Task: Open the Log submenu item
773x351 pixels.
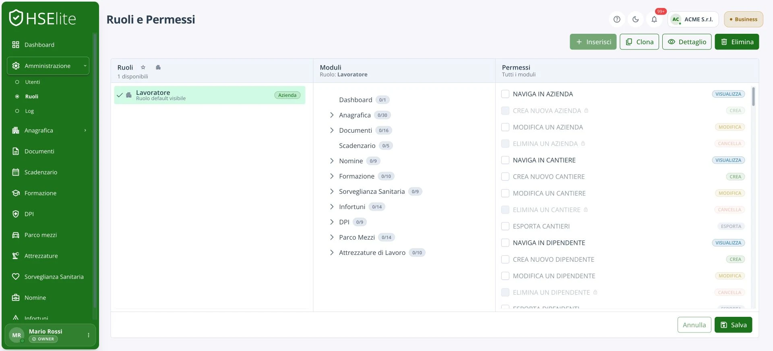Action: click(29, 111)
